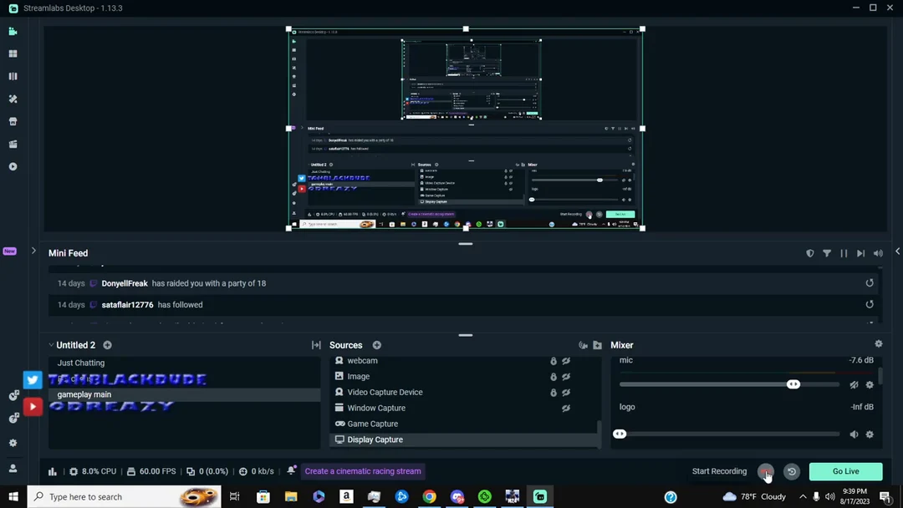Open the Editor tab in the left sidebar

[x=12, y=31]
